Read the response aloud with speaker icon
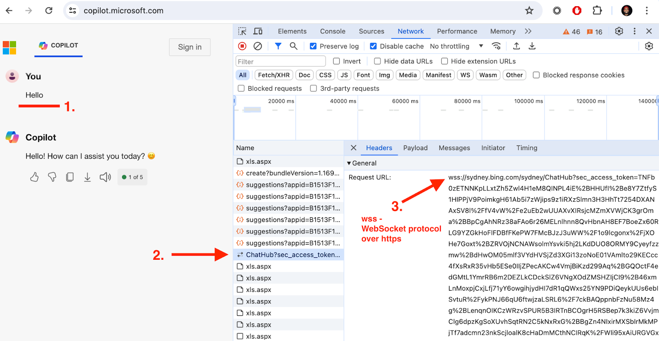The height and width of the screenshot is (341, 659). 105,177
